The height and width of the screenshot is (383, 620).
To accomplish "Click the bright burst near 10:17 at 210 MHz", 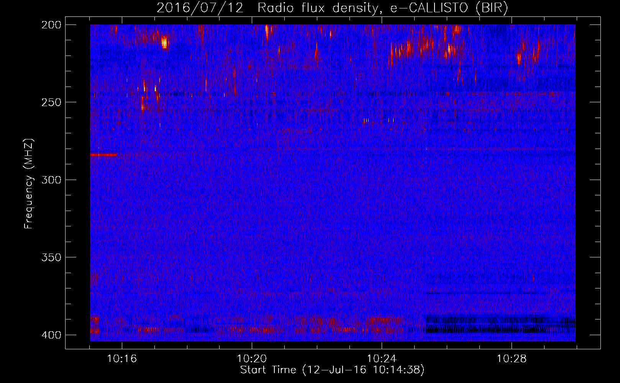I will point(165,42).
